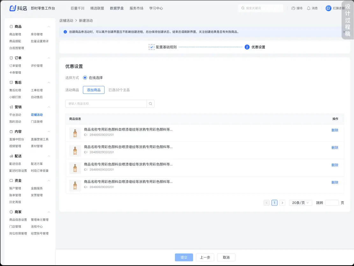Viewport: 354px width, 266px height.
Task: Click the 资金 section icon in the sidebar
Action: (x=11, y=180)
